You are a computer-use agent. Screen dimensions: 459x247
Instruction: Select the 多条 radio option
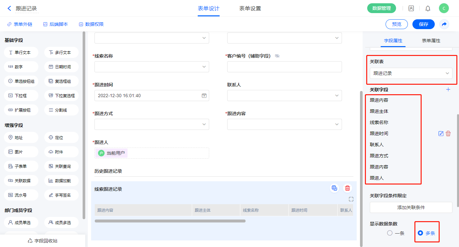coord(420,233)
